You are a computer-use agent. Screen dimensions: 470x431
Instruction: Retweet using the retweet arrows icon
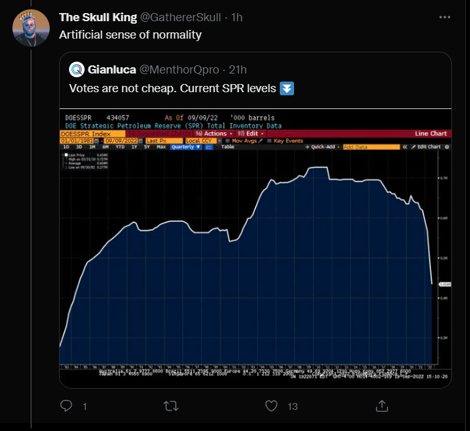point(171,406)
